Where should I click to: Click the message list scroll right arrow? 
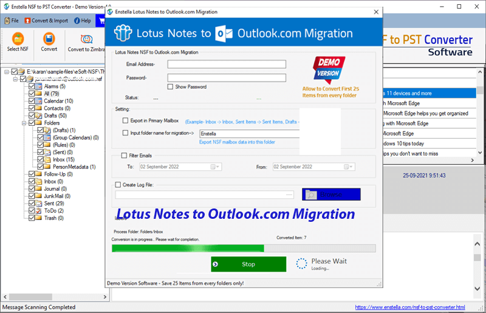473,160
